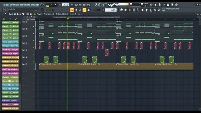Toggle the highlighted link button
Screen dimensions: 201x113
pyautogui.click(x=84, y=10)
